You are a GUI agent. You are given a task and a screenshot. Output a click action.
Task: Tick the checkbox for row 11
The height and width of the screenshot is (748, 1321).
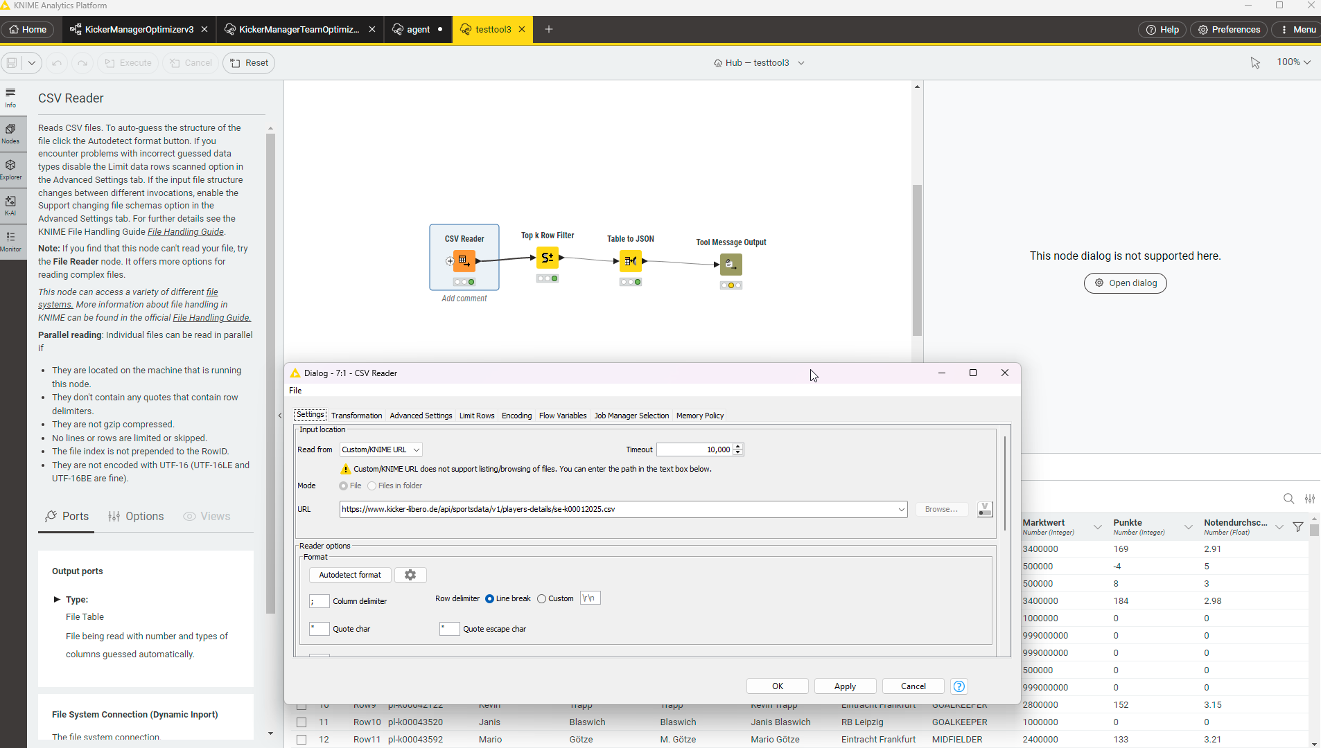(301, 722)
